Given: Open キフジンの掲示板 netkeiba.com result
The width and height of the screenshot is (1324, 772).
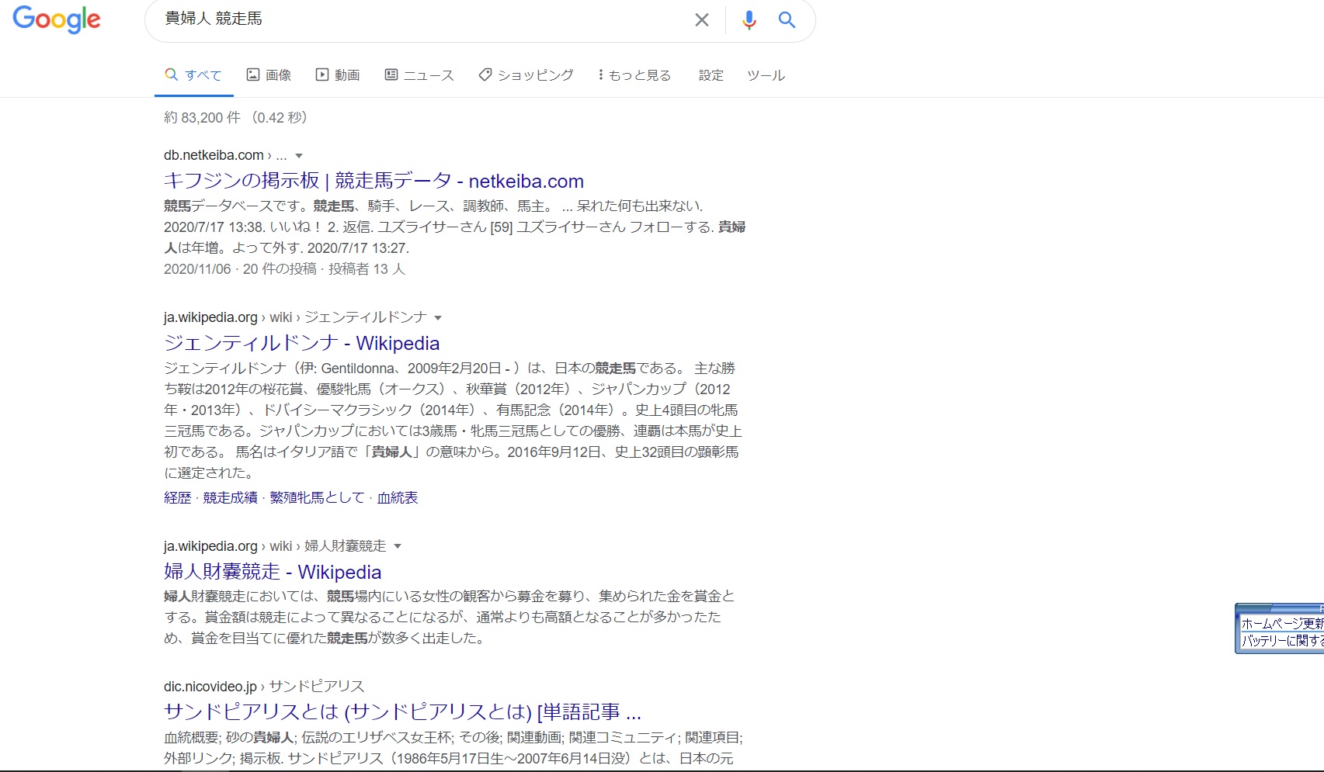Looking at the screenshot, I should 374,181.
